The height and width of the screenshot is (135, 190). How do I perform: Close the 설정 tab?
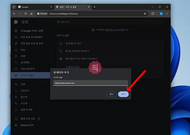click(89, 7)
